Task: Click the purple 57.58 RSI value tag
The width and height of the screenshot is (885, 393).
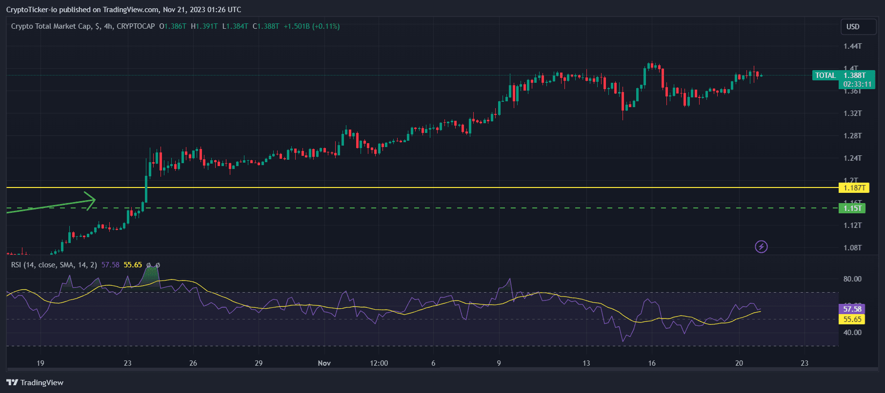Action: tap(852, 309)
